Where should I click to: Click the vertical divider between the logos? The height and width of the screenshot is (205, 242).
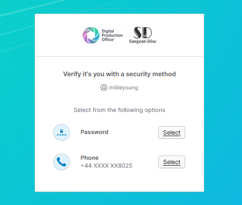point(126,35)
